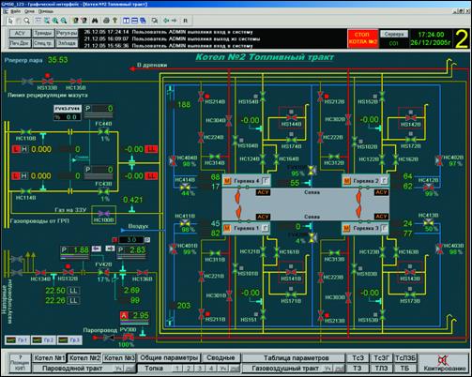Switch to Котел №1 tab
472x377 pixels.
[50, 358]
